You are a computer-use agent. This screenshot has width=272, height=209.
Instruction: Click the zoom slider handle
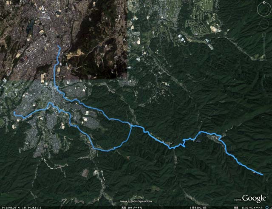pos(264,35)
